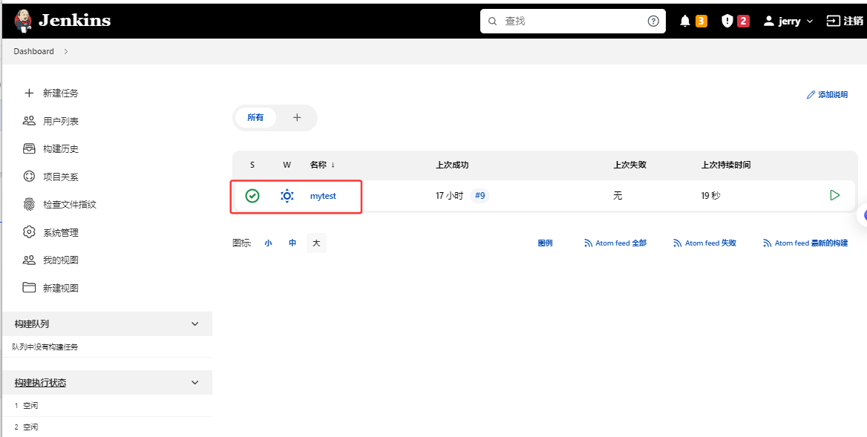Open the orange notification count badge 3

coord(701,21)
